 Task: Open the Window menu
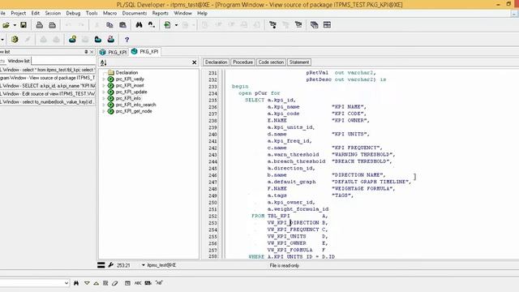182,13
